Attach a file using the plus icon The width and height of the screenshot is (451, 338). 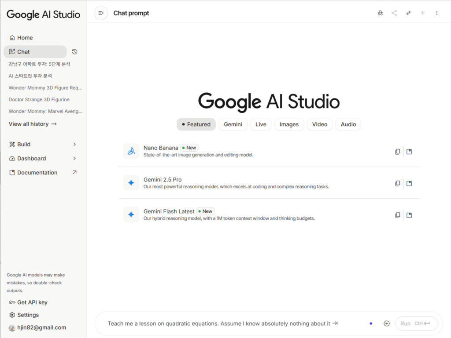(387, 323)
